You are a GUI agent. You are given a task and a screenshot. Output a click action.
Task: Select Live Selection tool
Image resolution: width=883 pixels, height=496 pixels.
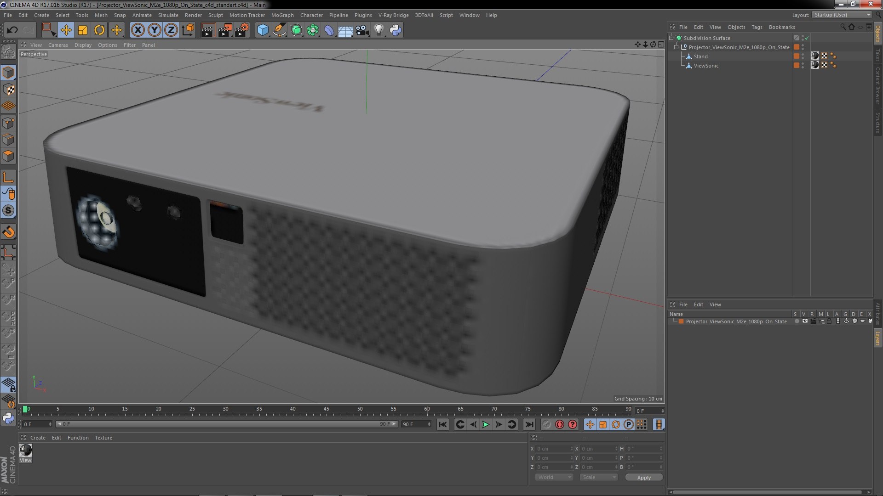pos(48,30)
